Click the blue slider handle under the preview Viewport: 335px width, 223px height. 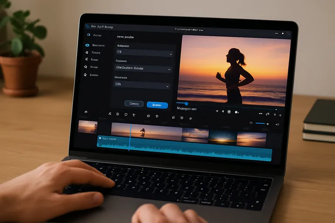(187, 104)
